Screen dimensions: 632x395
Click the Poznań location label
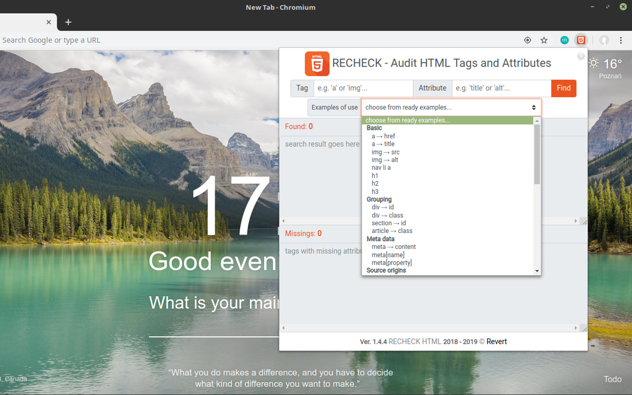tap(610, 76)
